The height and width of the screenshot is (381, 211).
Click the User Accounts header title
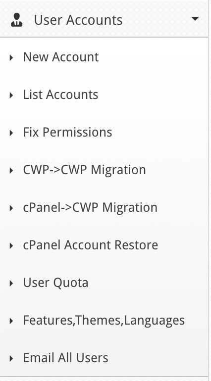[78, 20]
